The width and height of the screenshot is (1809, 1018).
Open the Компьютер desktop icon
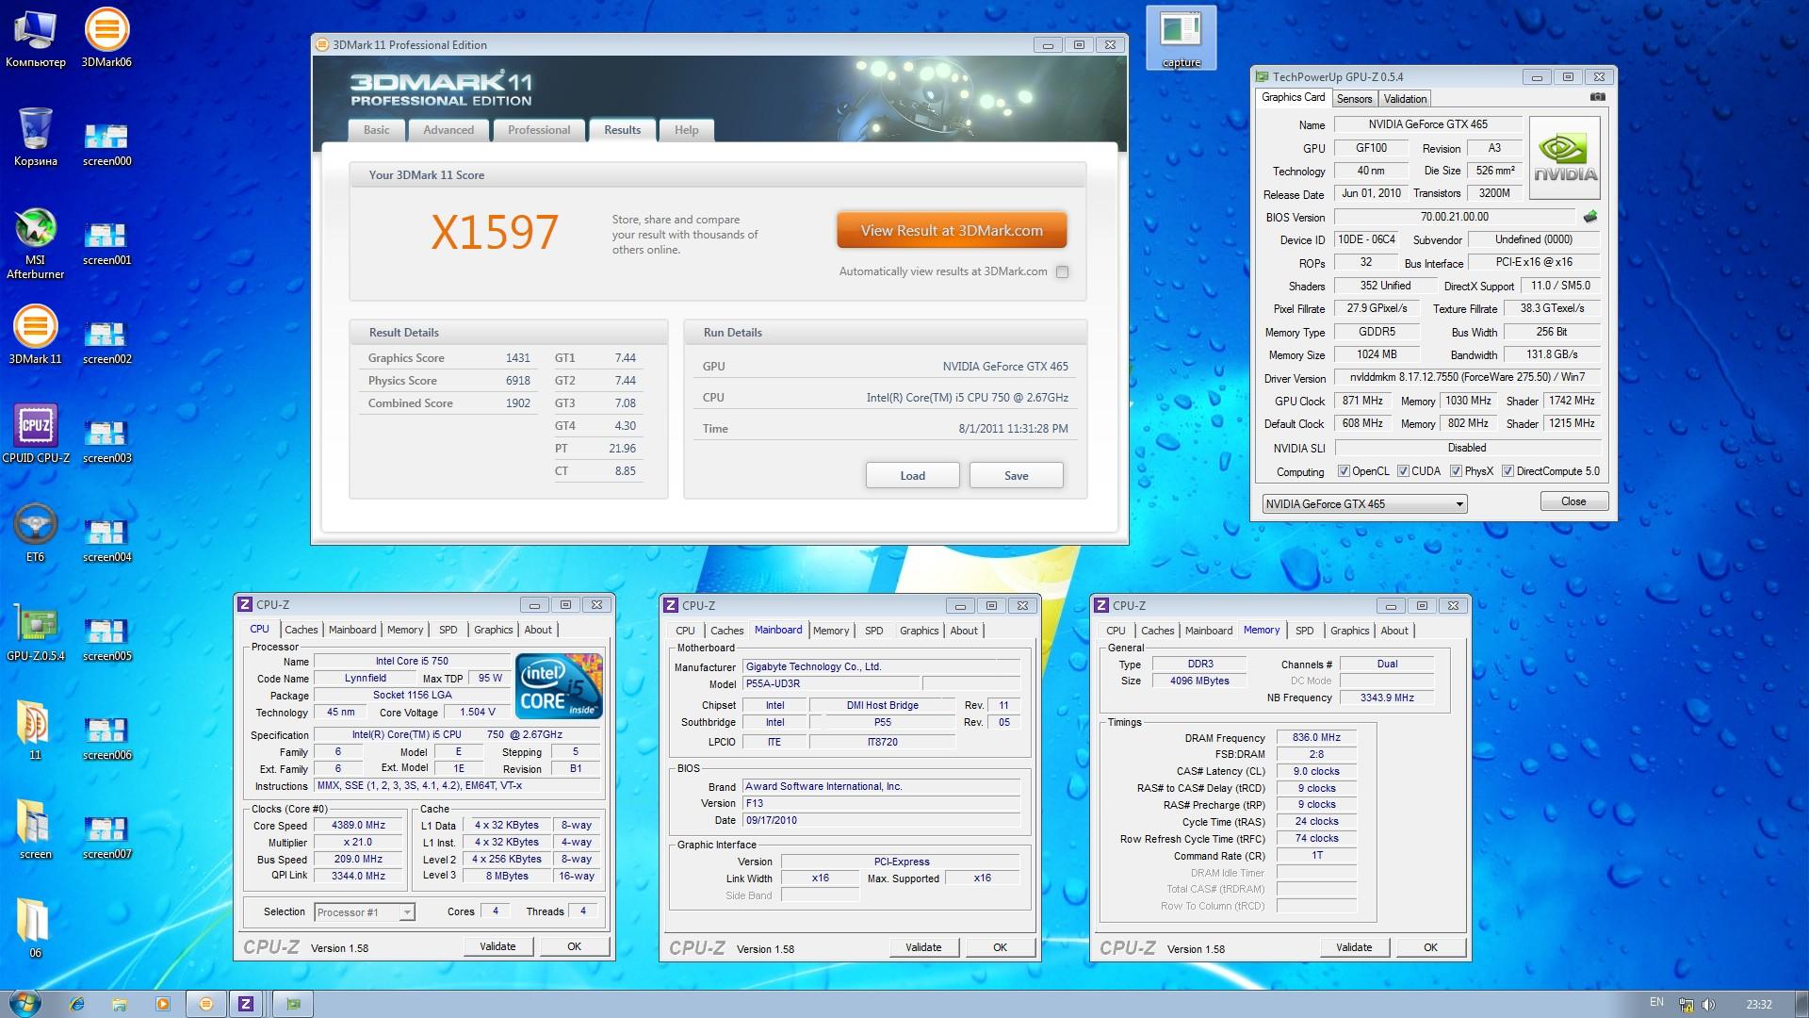click(36, 38)
